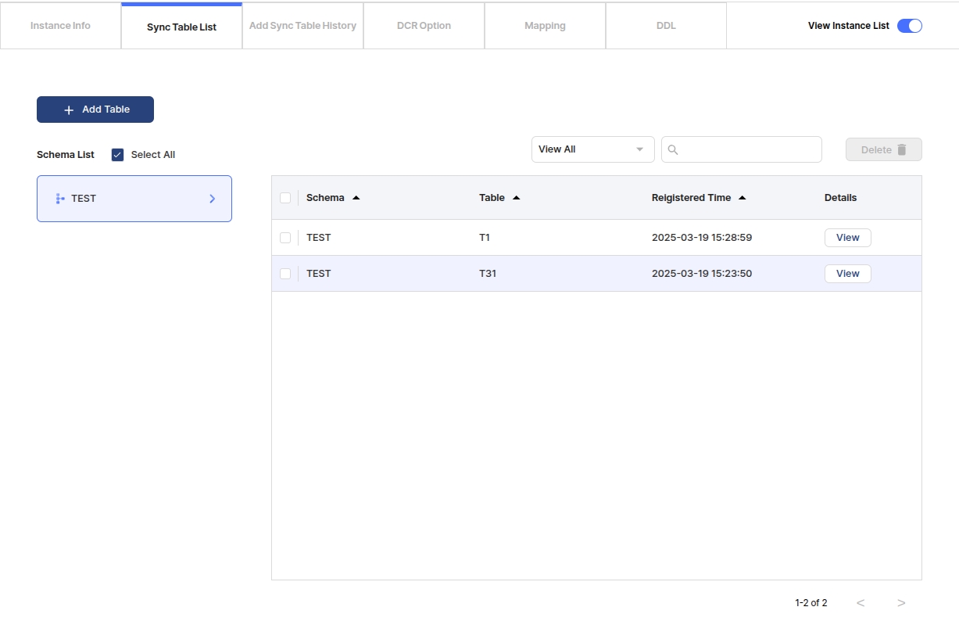The image size is (959, 632).
Task: Check the T1 table row checkbox
Action: pos(285,238)
